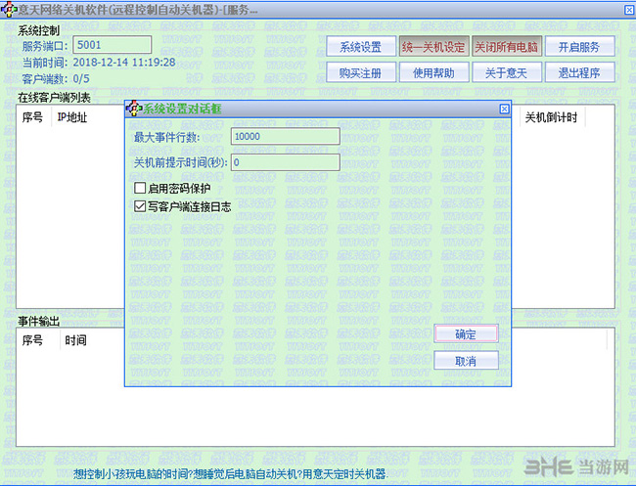Click the 最大事件行数 input field
636x486 pixels.
pyautogui.click(x=285, y=136)
